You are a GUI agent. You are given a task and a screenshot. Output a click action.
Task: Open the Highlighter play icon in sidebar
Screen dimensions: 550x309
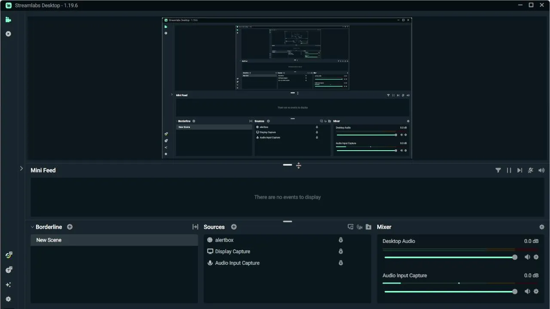pyautogui.click(x=8, y=34)
